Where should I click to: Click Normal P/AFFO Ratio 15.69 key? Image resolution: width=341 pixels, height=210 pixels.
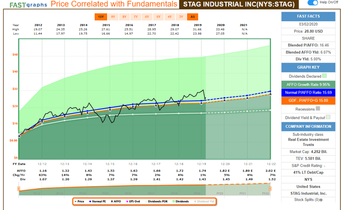(308, 93)
